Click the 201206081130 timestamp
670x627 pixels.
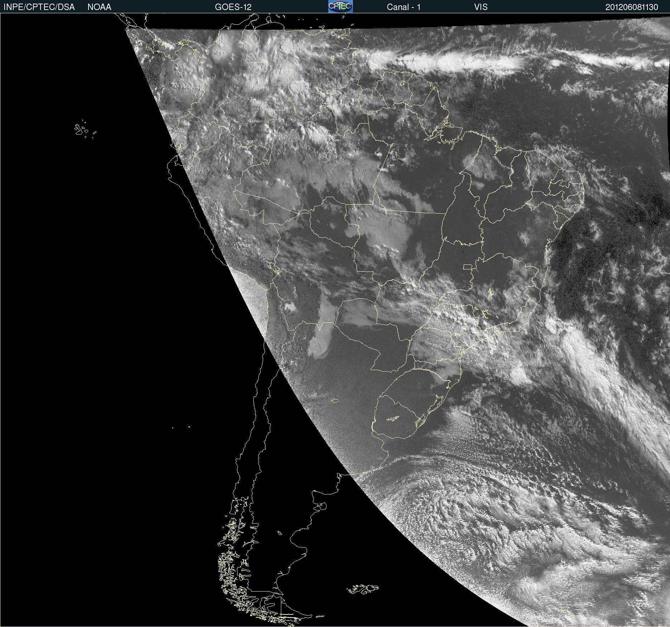tap(632, 7)
